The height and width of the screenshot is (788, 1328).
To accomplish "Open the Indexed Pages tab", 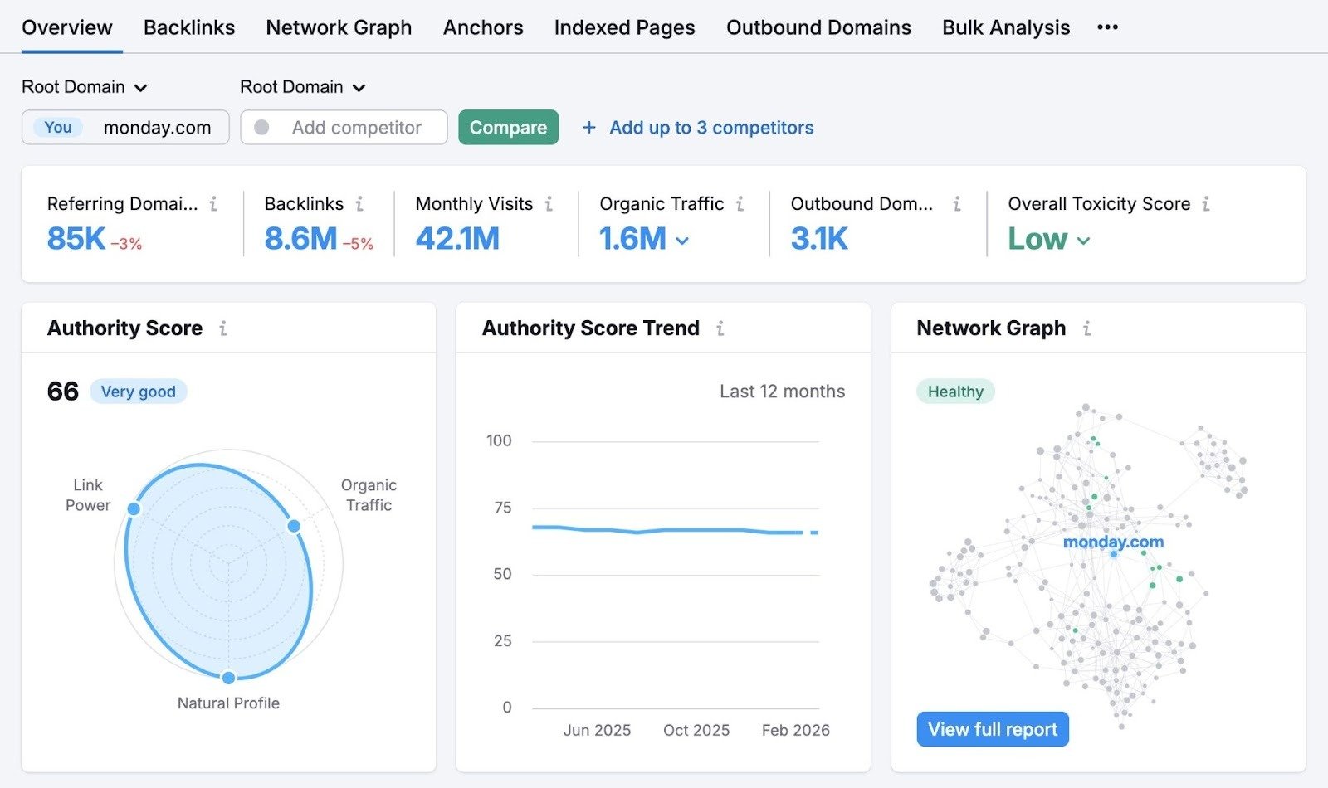I will pyautogui.click(x=624, y=27).
